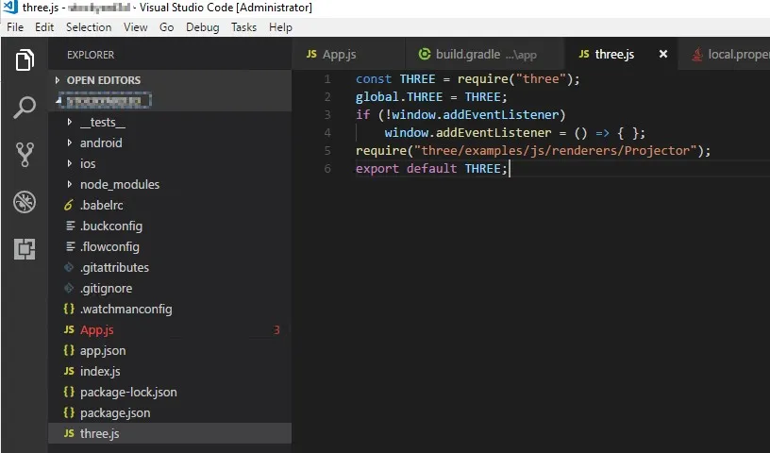Open the View menu

pos(136,27)
